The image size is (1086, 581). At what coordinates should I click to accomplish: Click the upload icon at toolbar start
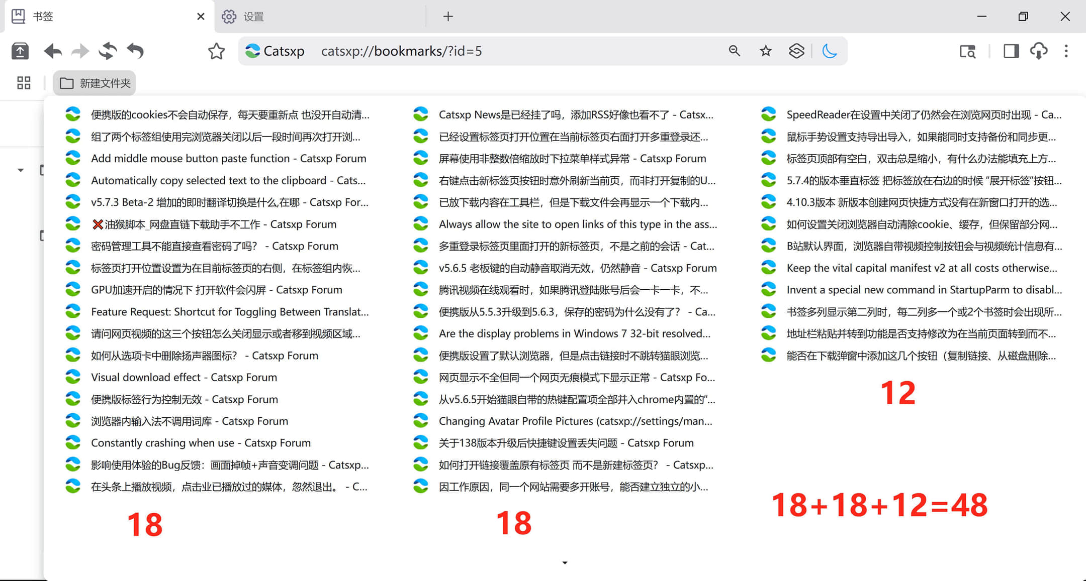pos(20,51)
